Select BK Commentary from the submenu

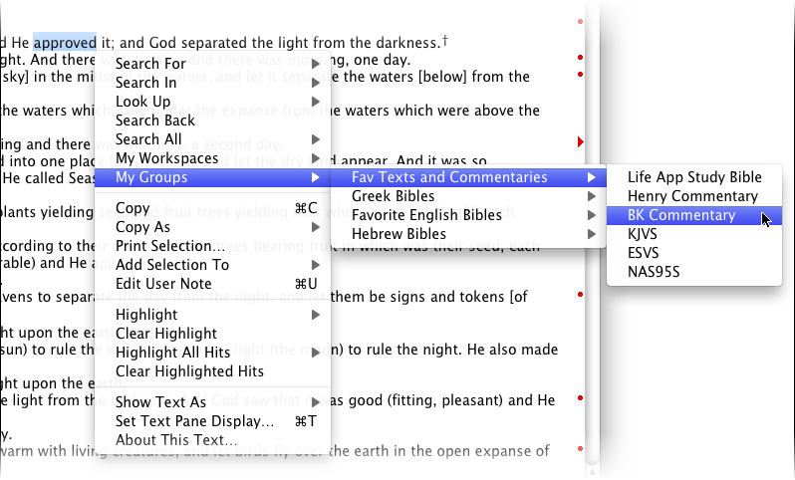pyautogui.click(x=681, y=215)
